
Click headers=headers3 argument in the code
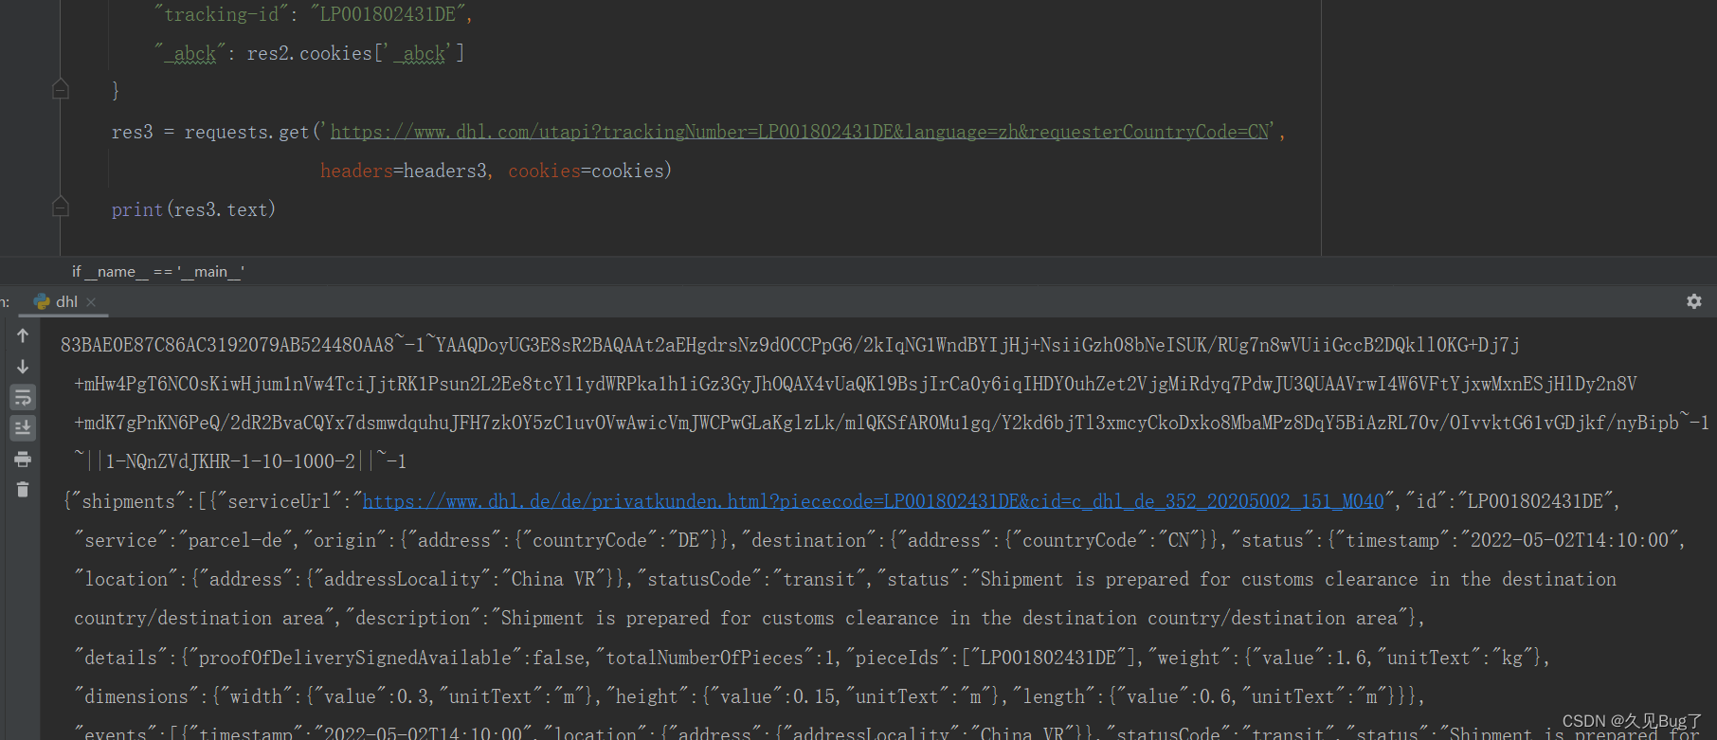click(x=404, y=171)
